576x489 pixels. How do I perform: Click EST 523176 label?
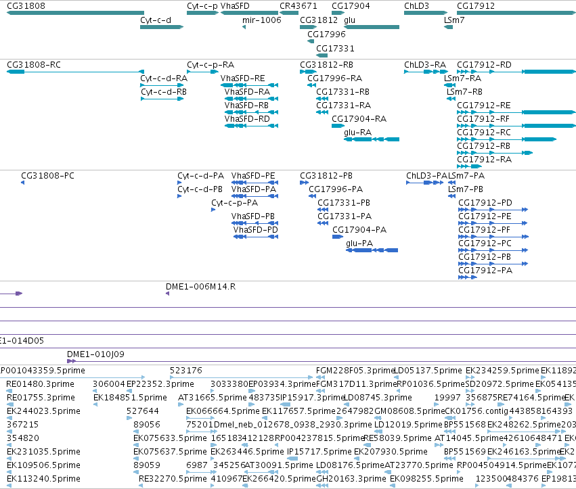click(x=186, y=371)
